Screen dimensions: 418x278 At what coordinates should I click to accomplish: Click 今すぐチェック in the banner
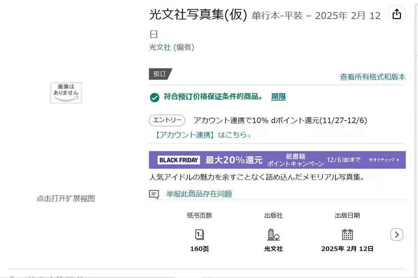[384, 160]
